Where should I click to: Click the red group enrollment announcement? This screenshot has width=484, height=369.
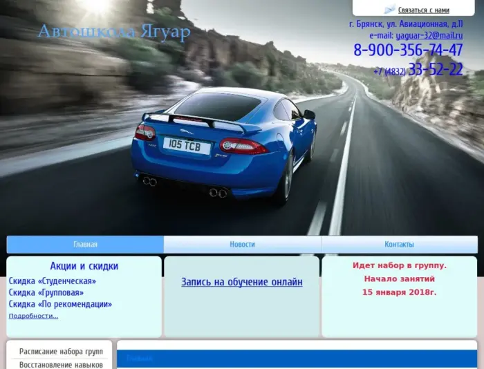click(x=399, y=278)
